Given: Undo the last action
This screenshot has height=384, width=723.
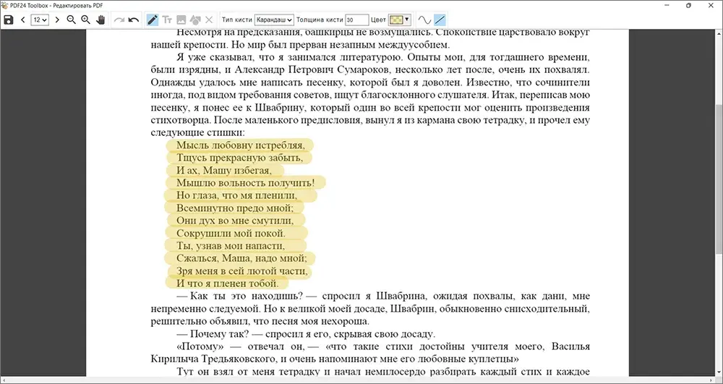Looking at the screenshot, I should (x=134, y=20).
